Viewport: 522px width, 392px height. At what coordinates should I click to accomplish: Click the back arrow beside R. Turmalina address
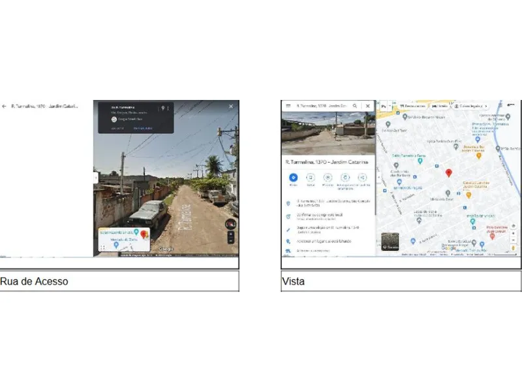pos(4,106)
